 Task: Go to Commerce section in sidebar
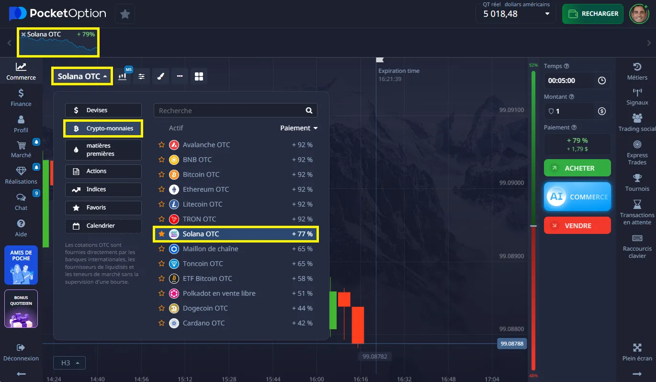(x=21, y=71)
